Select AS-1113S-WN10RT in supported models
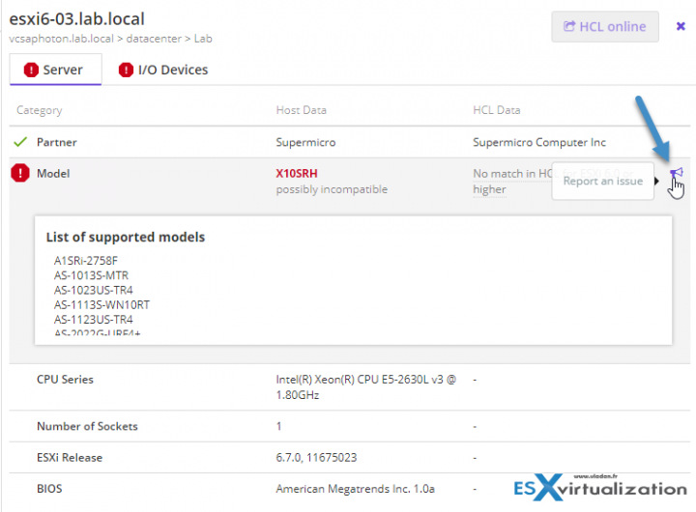 point(101,305)
